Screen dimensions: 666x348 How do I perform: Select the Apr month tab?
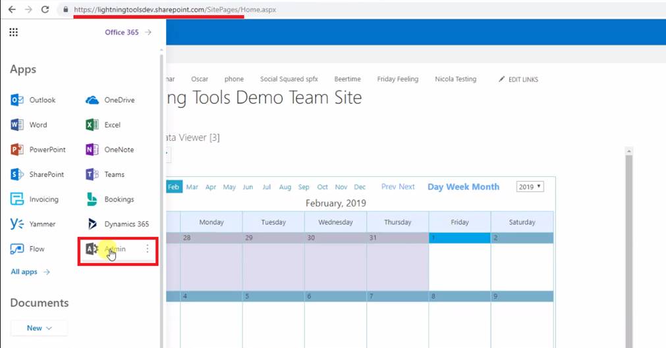coord(211,187)
